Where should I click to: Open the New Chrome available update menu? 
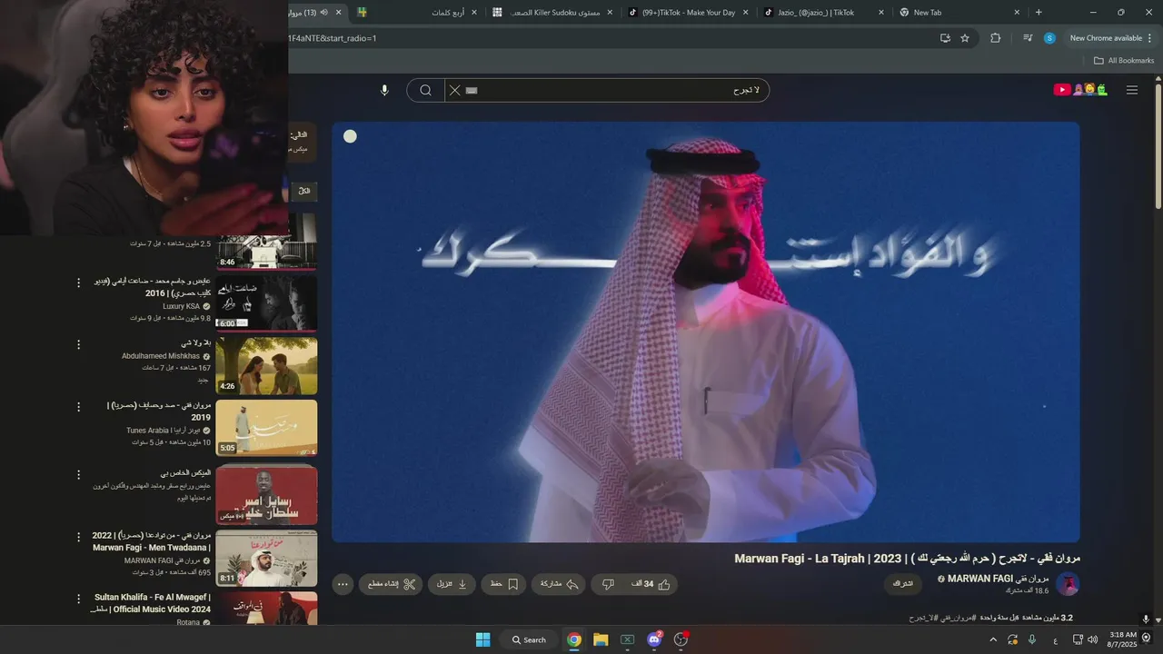1111,38
